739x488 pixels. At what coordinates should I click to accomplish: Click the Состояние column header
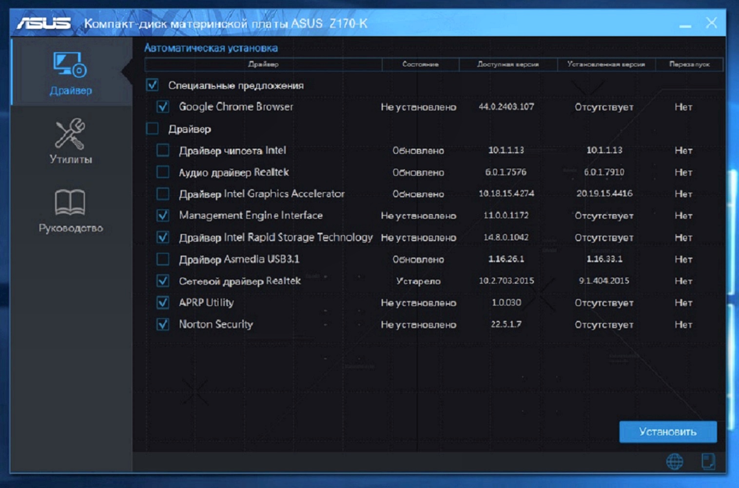coord(420,64)
